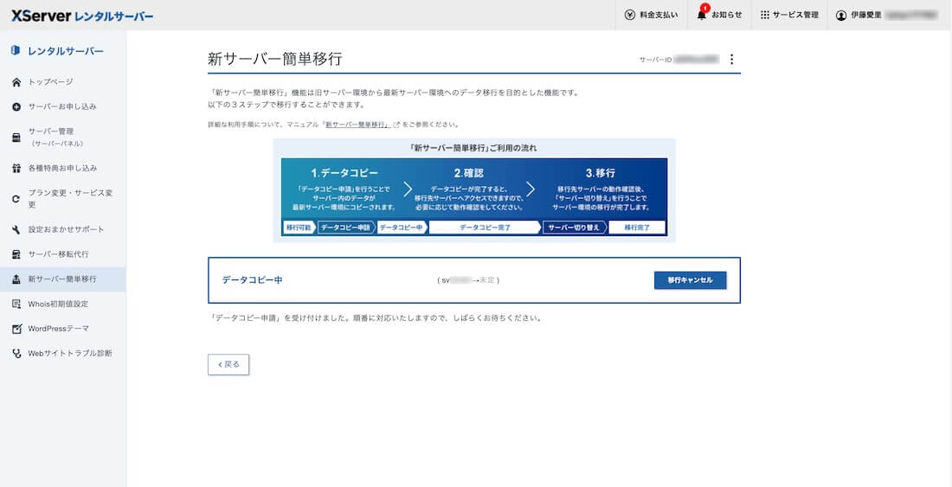Click the 1.データコピー step heading in the diagram
This screenshot has height=487, width=952.
pos(344,174)
